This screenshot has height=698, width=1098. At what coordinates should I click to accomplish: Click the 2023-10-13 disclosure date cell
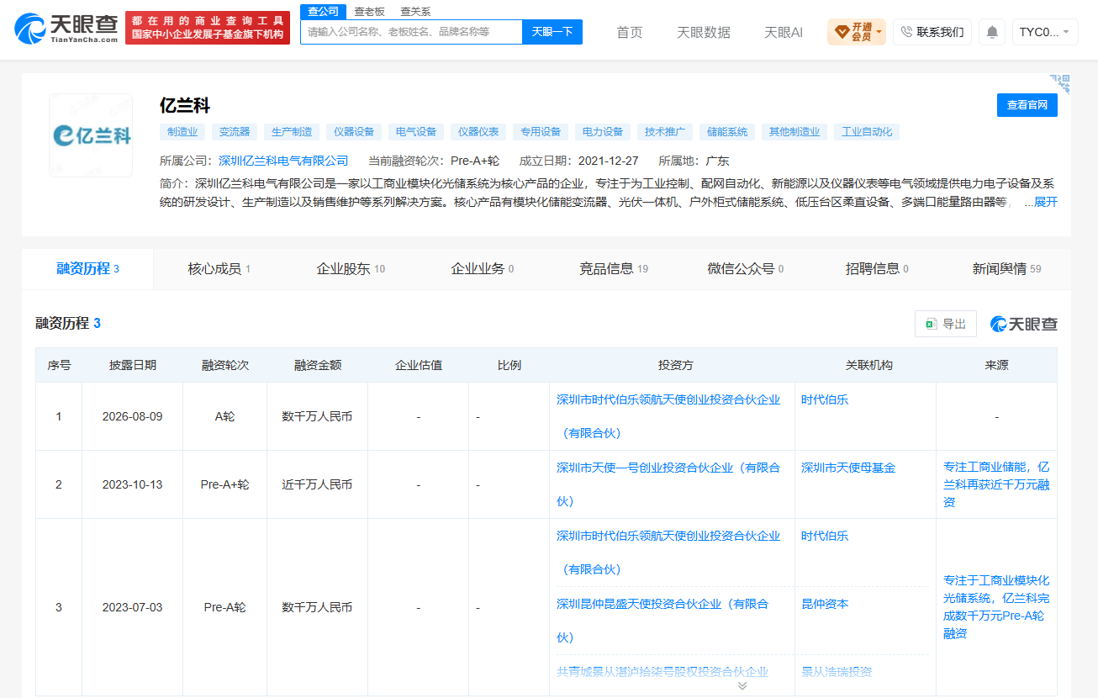point(132,485)
